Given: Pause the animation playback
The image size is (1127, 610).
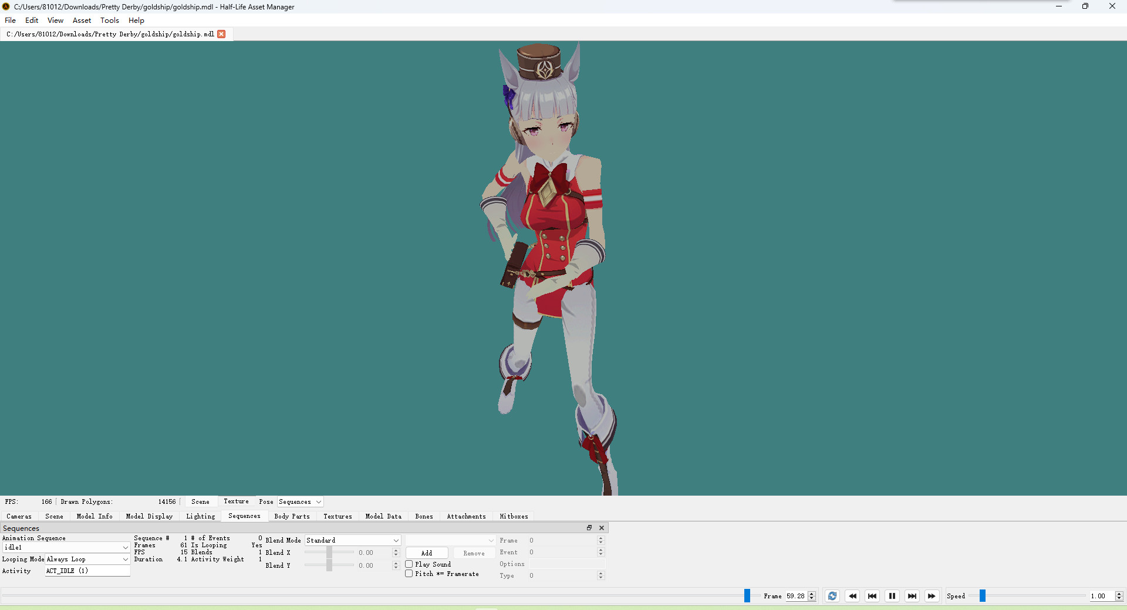Looking at the screenshot, I should [x=892, y=596].
